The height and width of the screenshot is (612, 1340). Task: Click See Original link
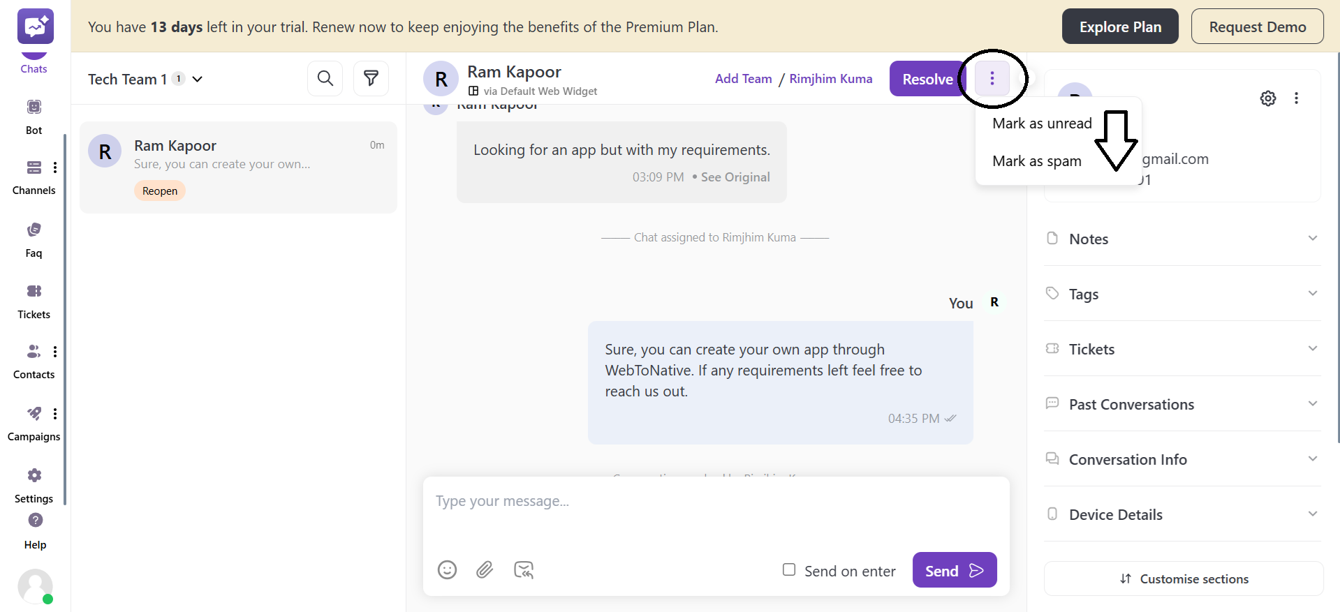click(735, 177)
